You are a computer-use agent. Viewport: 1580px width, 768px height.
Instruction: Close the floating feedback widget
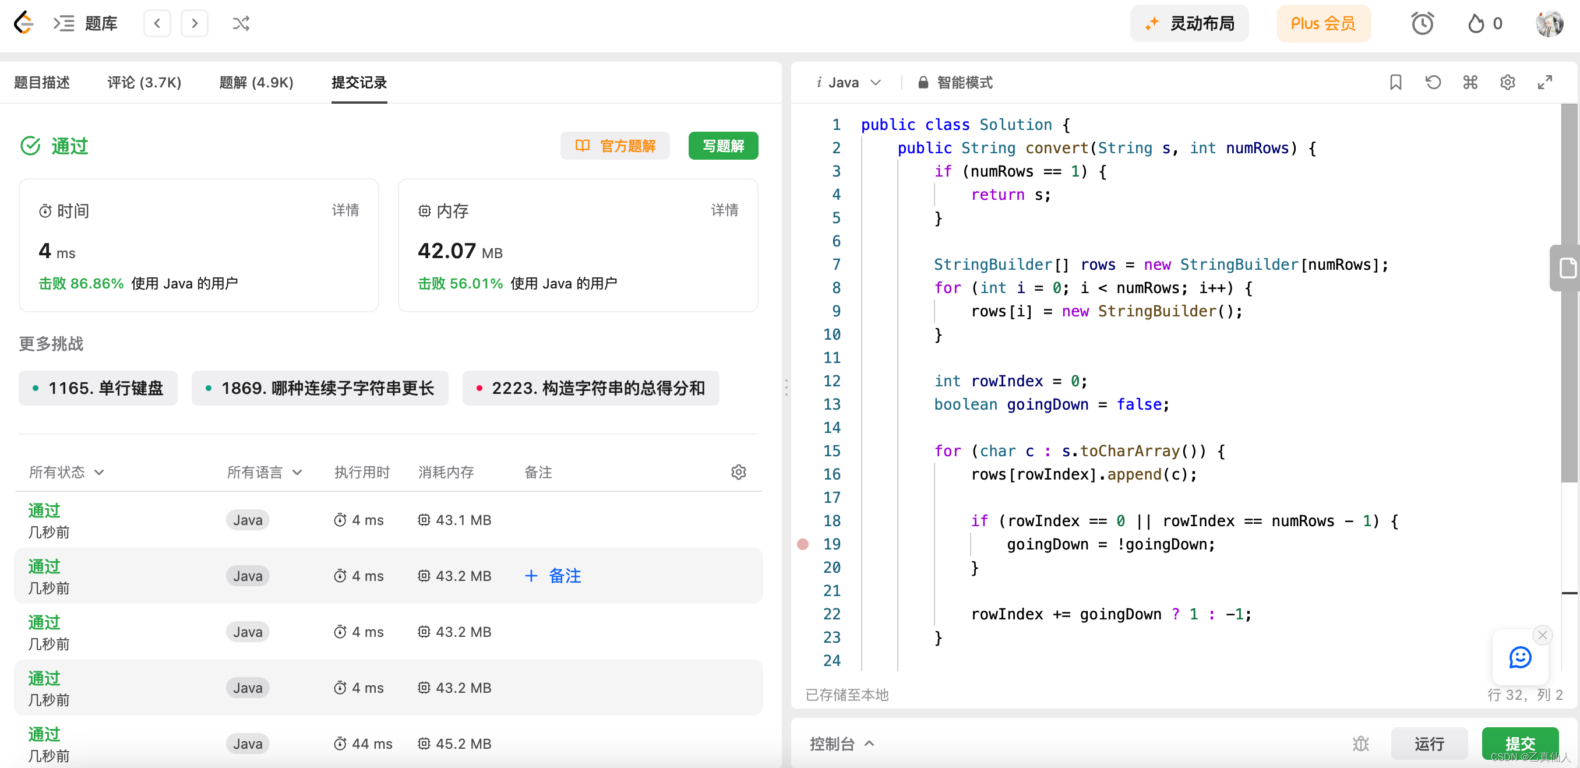click(x=1542, y=635)
